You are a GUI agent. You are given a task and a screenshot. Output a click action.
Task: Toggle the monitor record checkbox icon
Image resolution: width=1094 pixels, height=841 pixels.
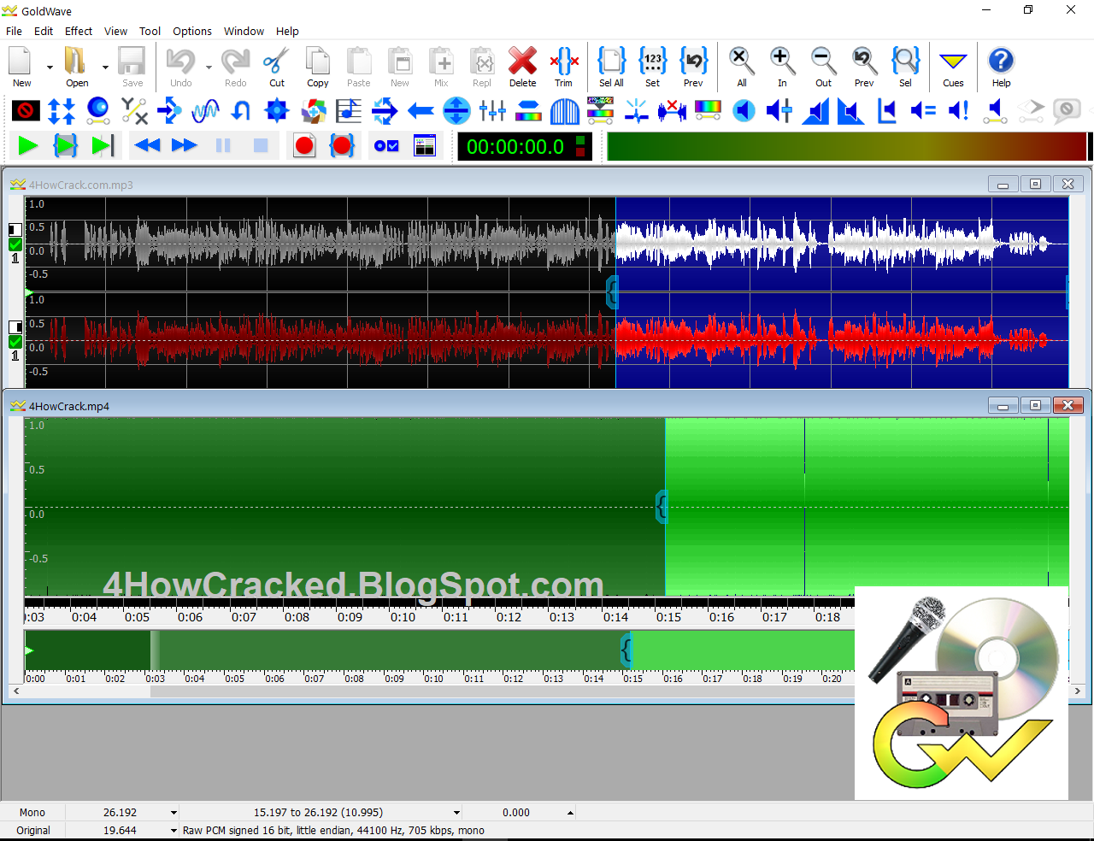point(385,145)
